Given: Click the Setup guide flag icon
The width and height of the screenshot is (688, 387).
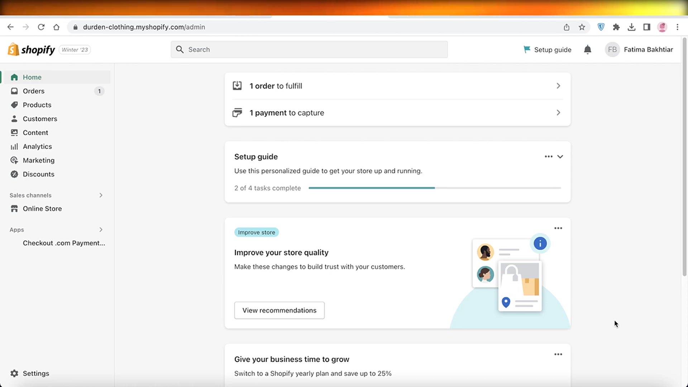Looking at the screenshot, I should [x=527, y=49].
